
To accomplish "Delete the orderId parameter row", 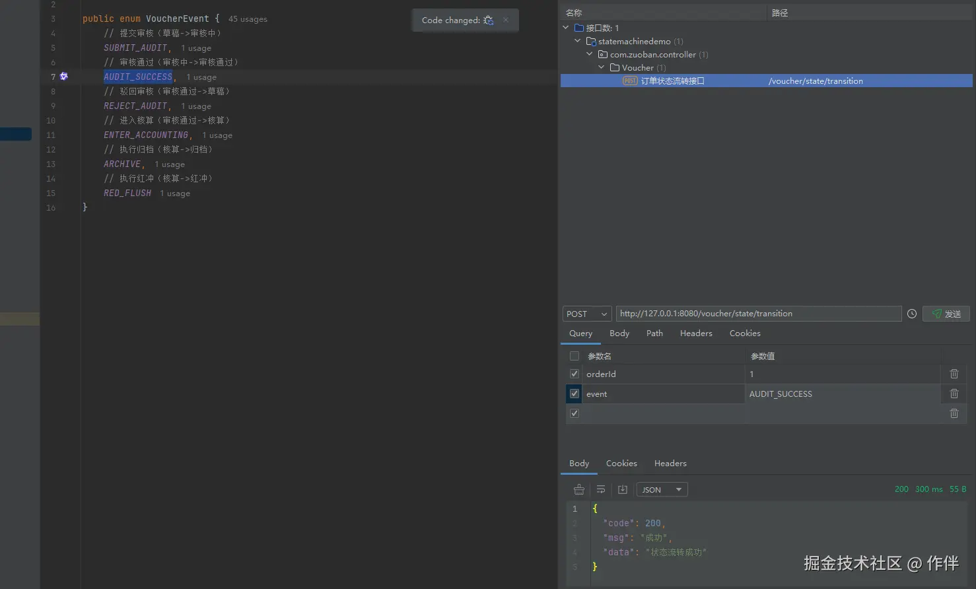I will pyautogui.click(x=954, y=374).
